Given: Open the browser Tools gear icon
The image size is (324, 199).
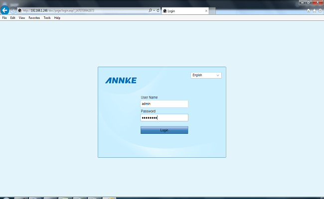Looking at the screenshot, I should click(x=320, y=10).
